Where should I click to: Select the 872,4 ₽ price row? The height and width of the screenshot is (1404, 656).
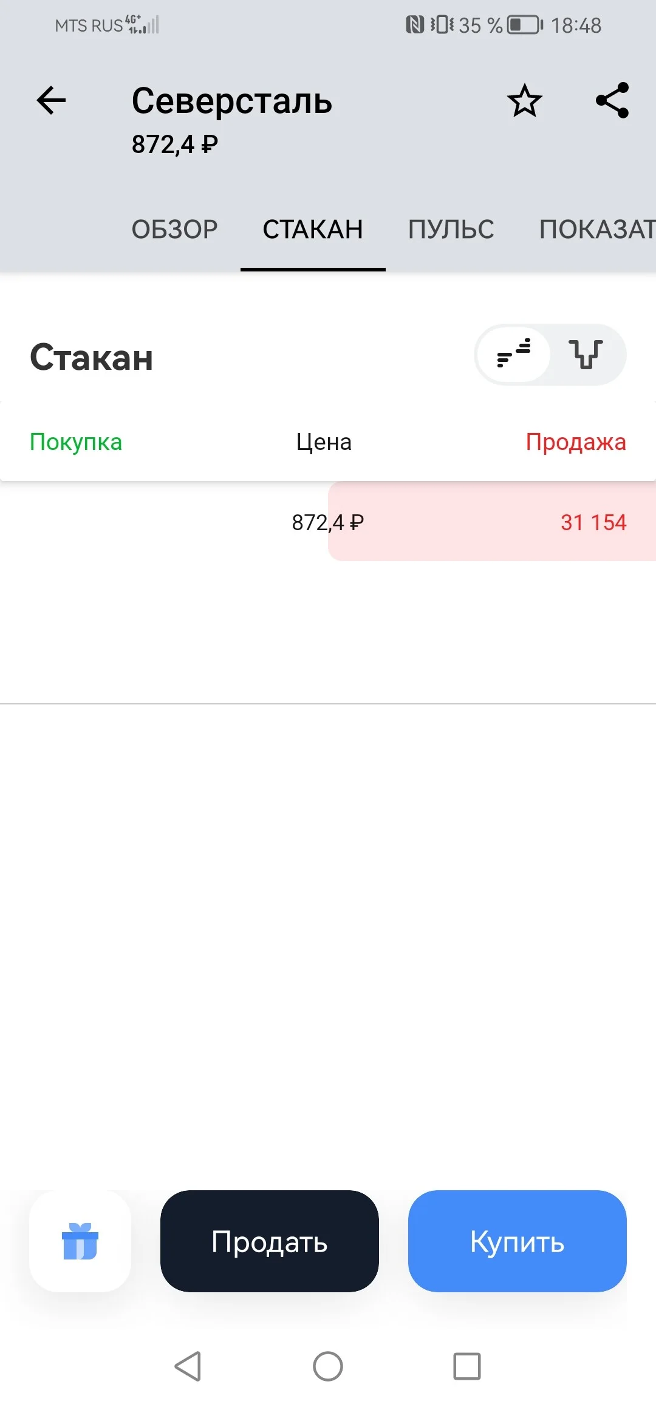tap(328, 522)
